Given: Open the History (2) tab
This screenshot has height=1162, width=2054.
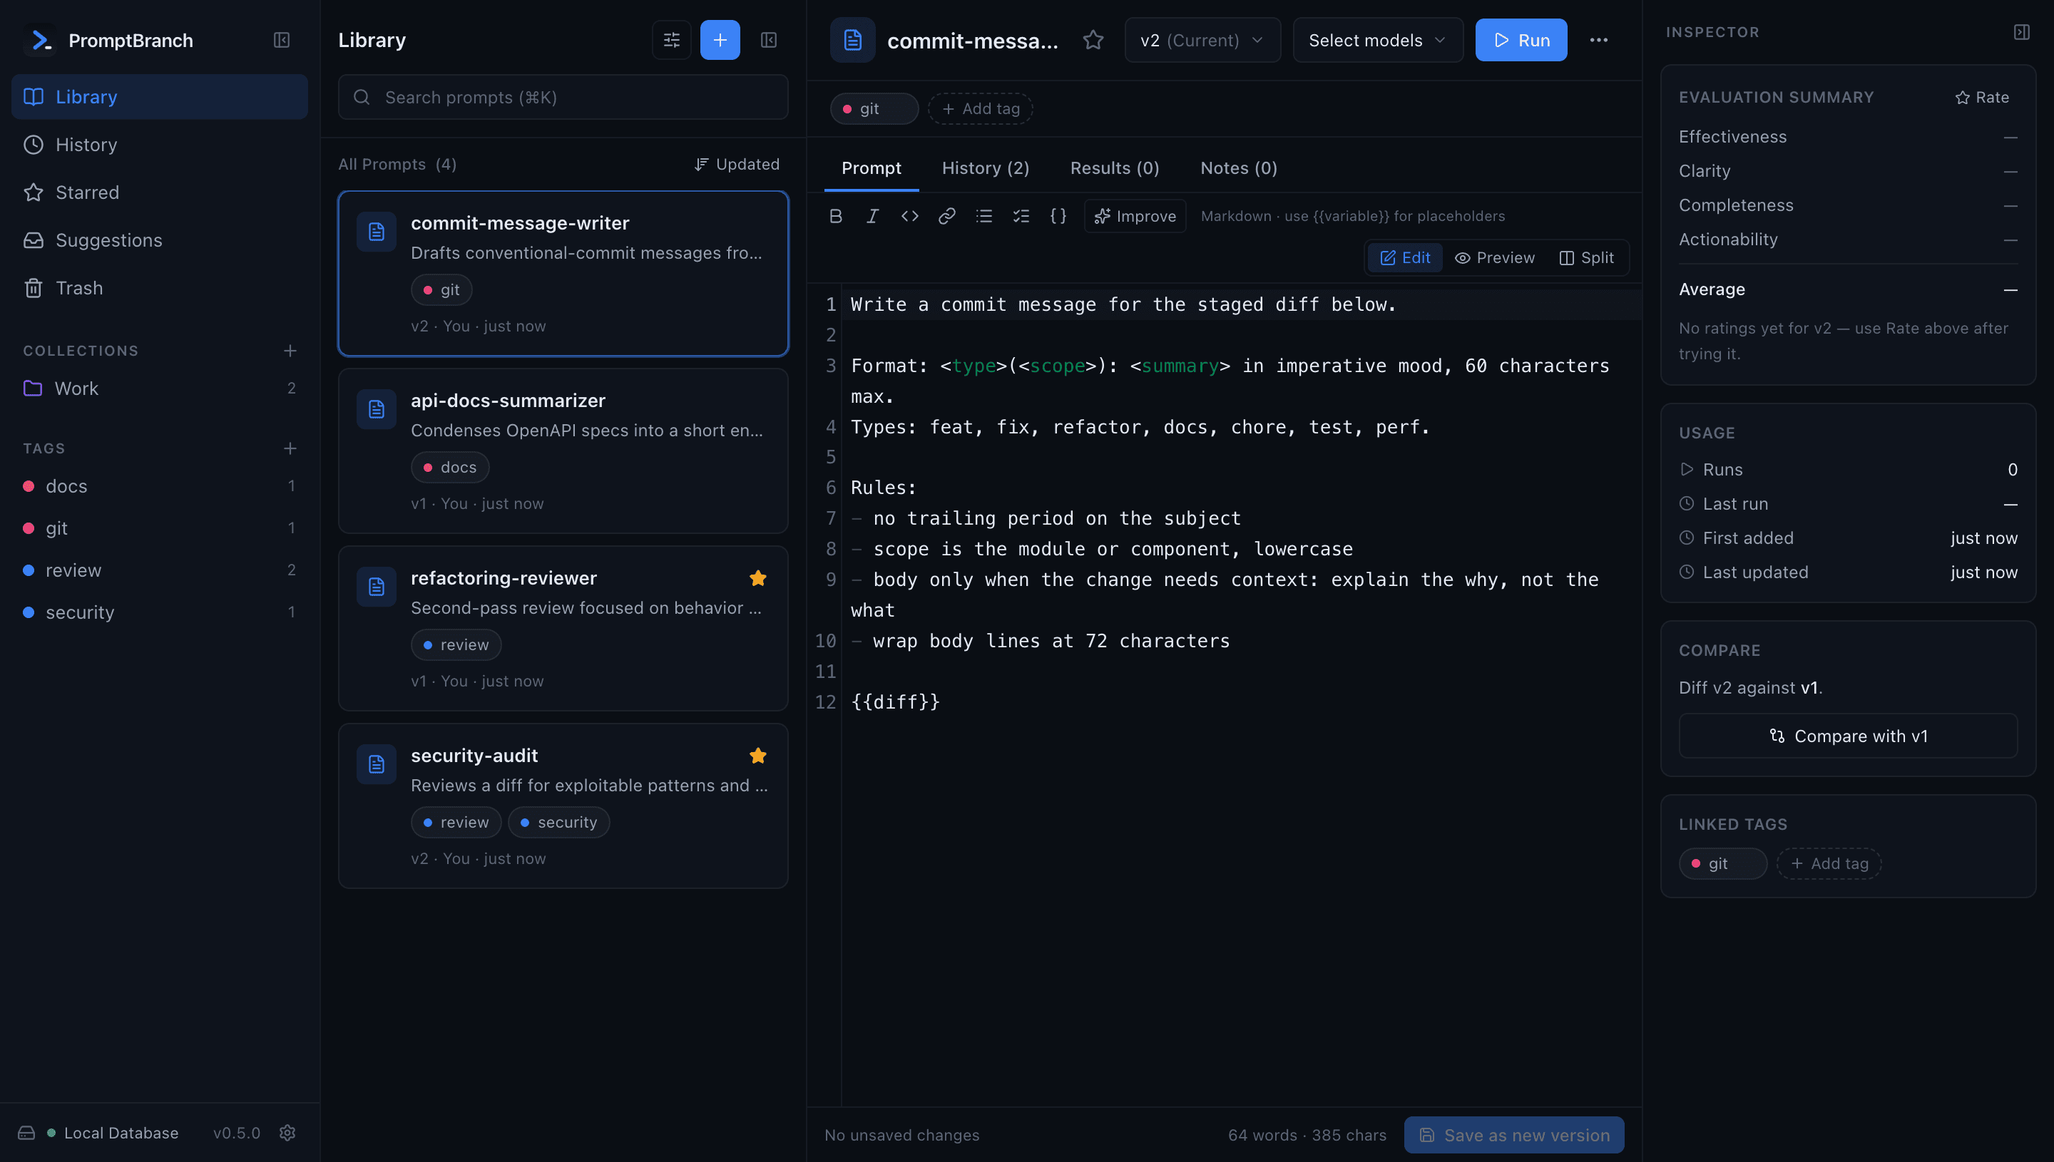Looking at the screenshot, I should coord(985,168).
